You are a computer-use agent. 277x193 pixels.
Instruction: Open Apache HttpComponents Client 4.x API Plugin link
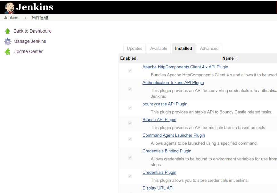tap(185, 67)
